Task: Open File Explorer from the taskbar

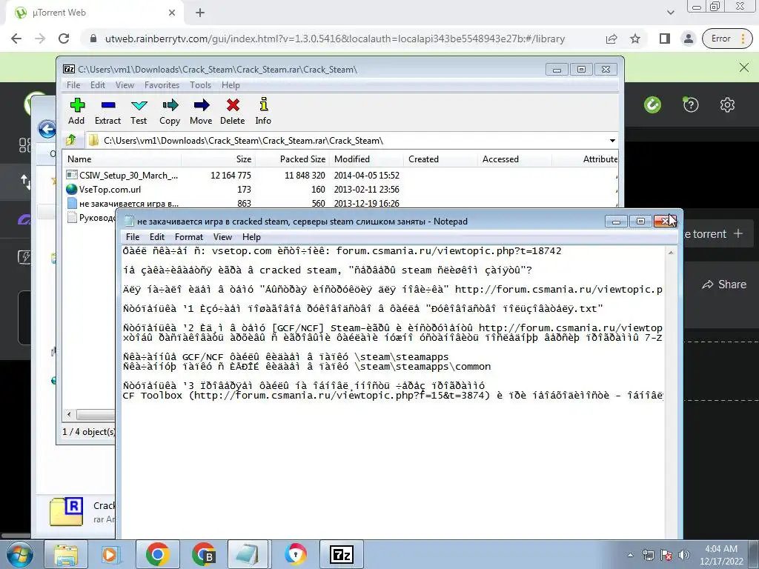Action: point(66,554)
